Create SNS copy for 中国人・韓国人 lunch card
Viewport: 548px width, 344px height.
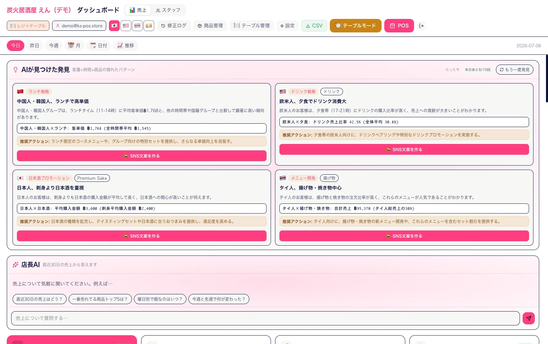tap(142, 156)
